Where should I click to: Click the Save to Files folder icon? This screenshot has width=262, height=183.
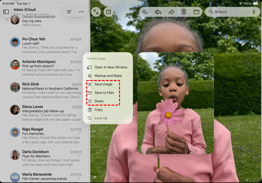[90, 93]
